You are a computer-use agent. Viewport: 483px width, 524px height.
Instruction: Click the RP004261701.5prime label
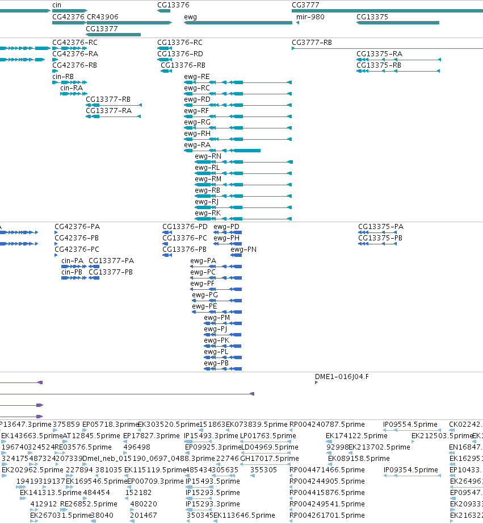tap(327, 515)
